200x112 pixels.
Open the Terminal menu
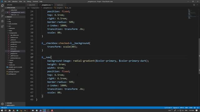tap(35, 2)
